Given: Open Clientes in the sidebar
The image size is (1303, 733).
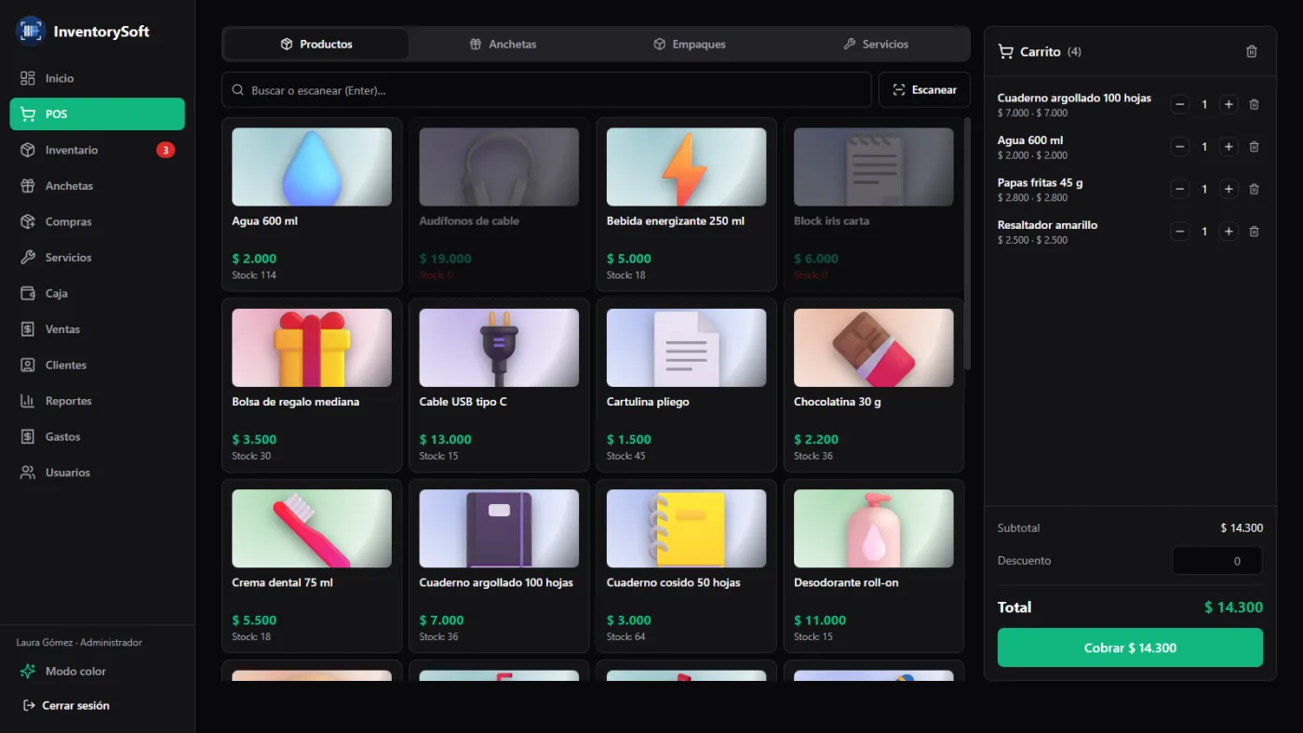Looking at the screenshot, I should [x=97, y=365].
